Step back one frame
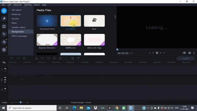 point(153,53)
